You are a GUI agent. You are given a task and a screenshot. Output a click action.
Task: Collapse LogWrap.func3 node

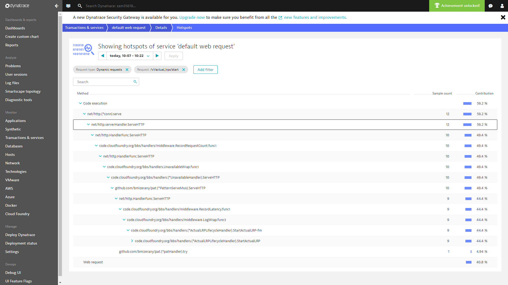tap(124, 220)
